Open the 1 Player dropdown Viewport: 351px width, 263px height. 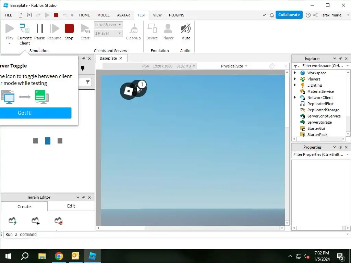(108, 33)
